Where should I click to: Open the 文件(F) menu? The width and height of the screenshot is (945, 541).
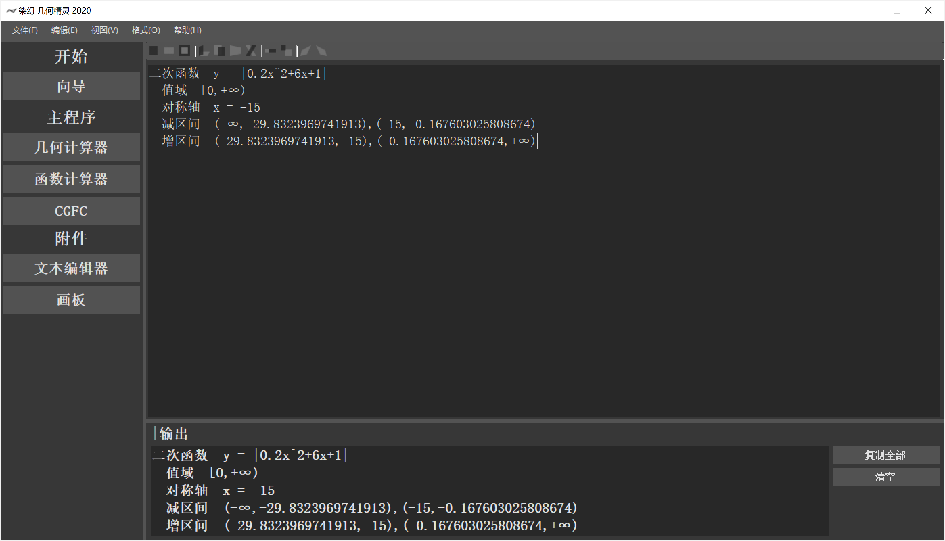click(25, 30)
